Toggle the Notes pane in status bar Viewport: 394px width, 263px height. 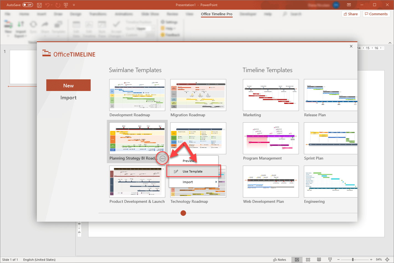coord(280,260)
